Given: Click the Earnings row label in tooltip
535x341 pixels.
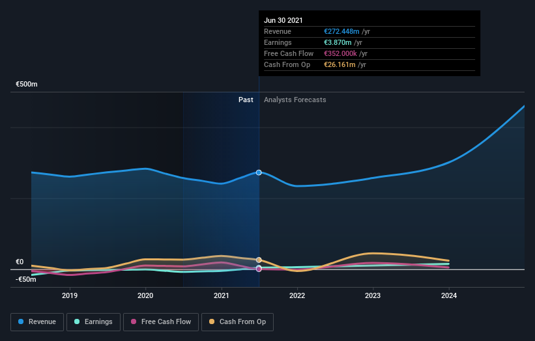Looking at the screenshot, I should tap(278, 42).
